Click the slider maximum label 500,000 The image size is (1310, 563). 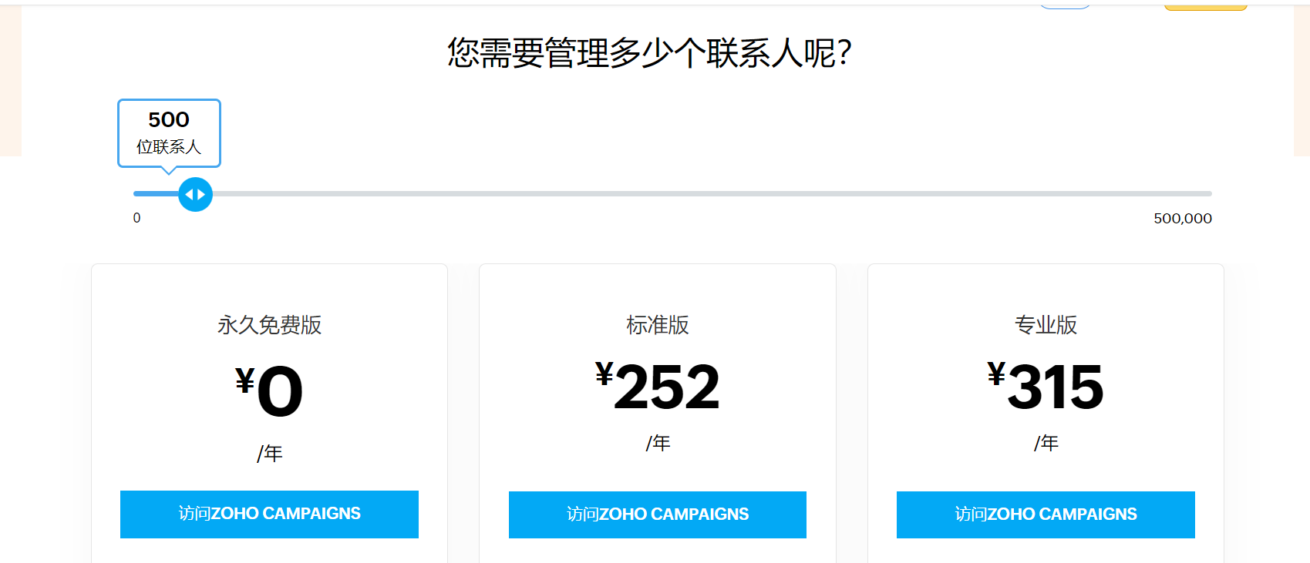pos(1182,219)
